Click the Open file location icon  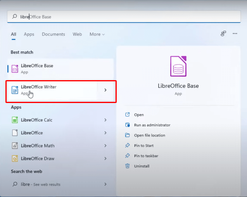click(x=128, y=135)
